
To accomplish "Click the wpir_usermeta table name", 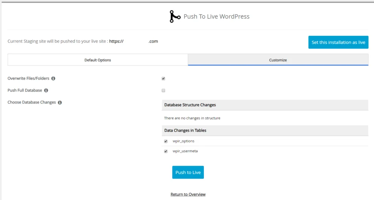I will tap(185, 151).
